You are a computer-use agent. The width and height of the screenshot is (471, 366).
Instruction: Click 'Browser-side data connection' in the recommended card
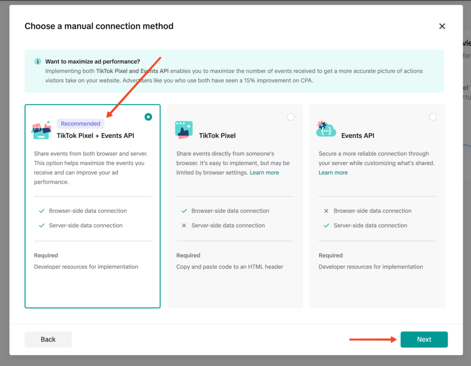point(88,211)
